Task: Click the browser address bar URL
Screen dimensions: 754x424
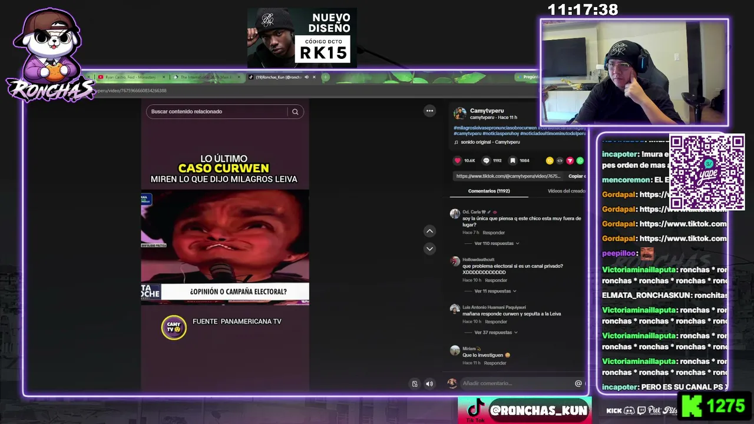Action: (132, 91)
